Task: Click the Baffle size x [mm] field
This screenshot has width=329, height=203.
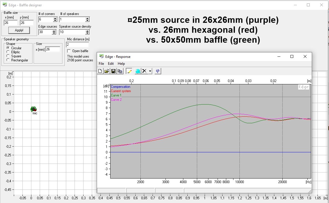Action: [11, 23]
